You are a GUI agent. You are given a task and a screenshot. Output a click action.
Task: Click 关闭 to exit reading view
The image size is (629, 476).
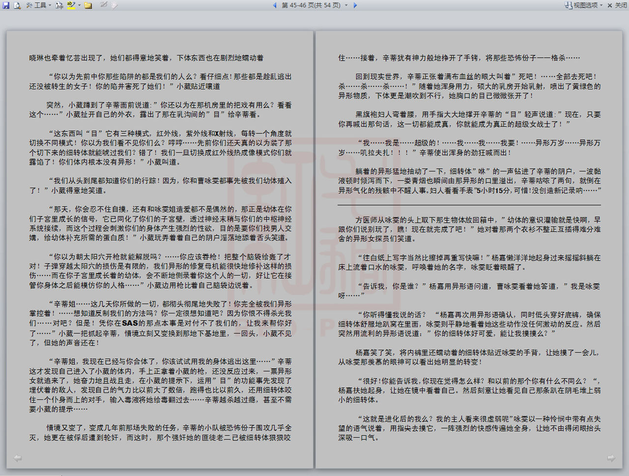pos(617,5)
